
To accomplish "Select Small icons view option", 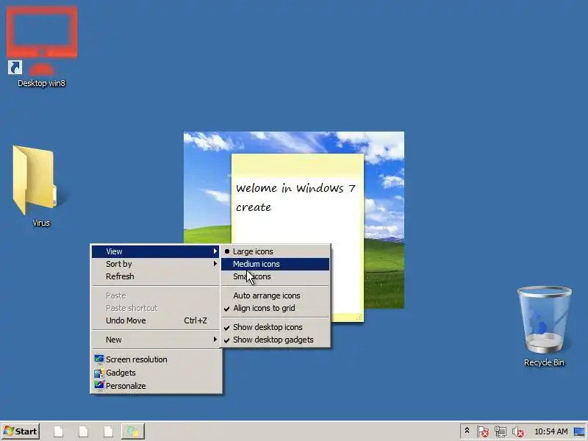I will click(275, 277).
